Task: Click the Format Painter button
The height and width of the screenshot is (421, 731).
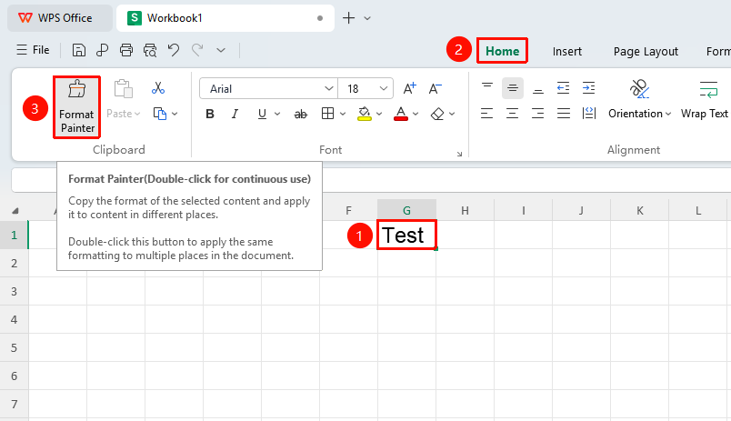Action: click(x=77, y=107)
